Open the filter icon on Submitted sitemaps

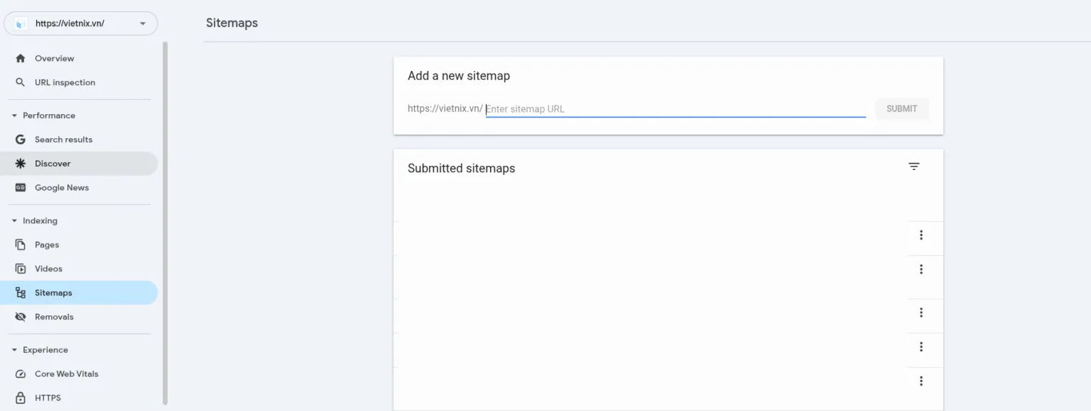(x=913, y=166)
